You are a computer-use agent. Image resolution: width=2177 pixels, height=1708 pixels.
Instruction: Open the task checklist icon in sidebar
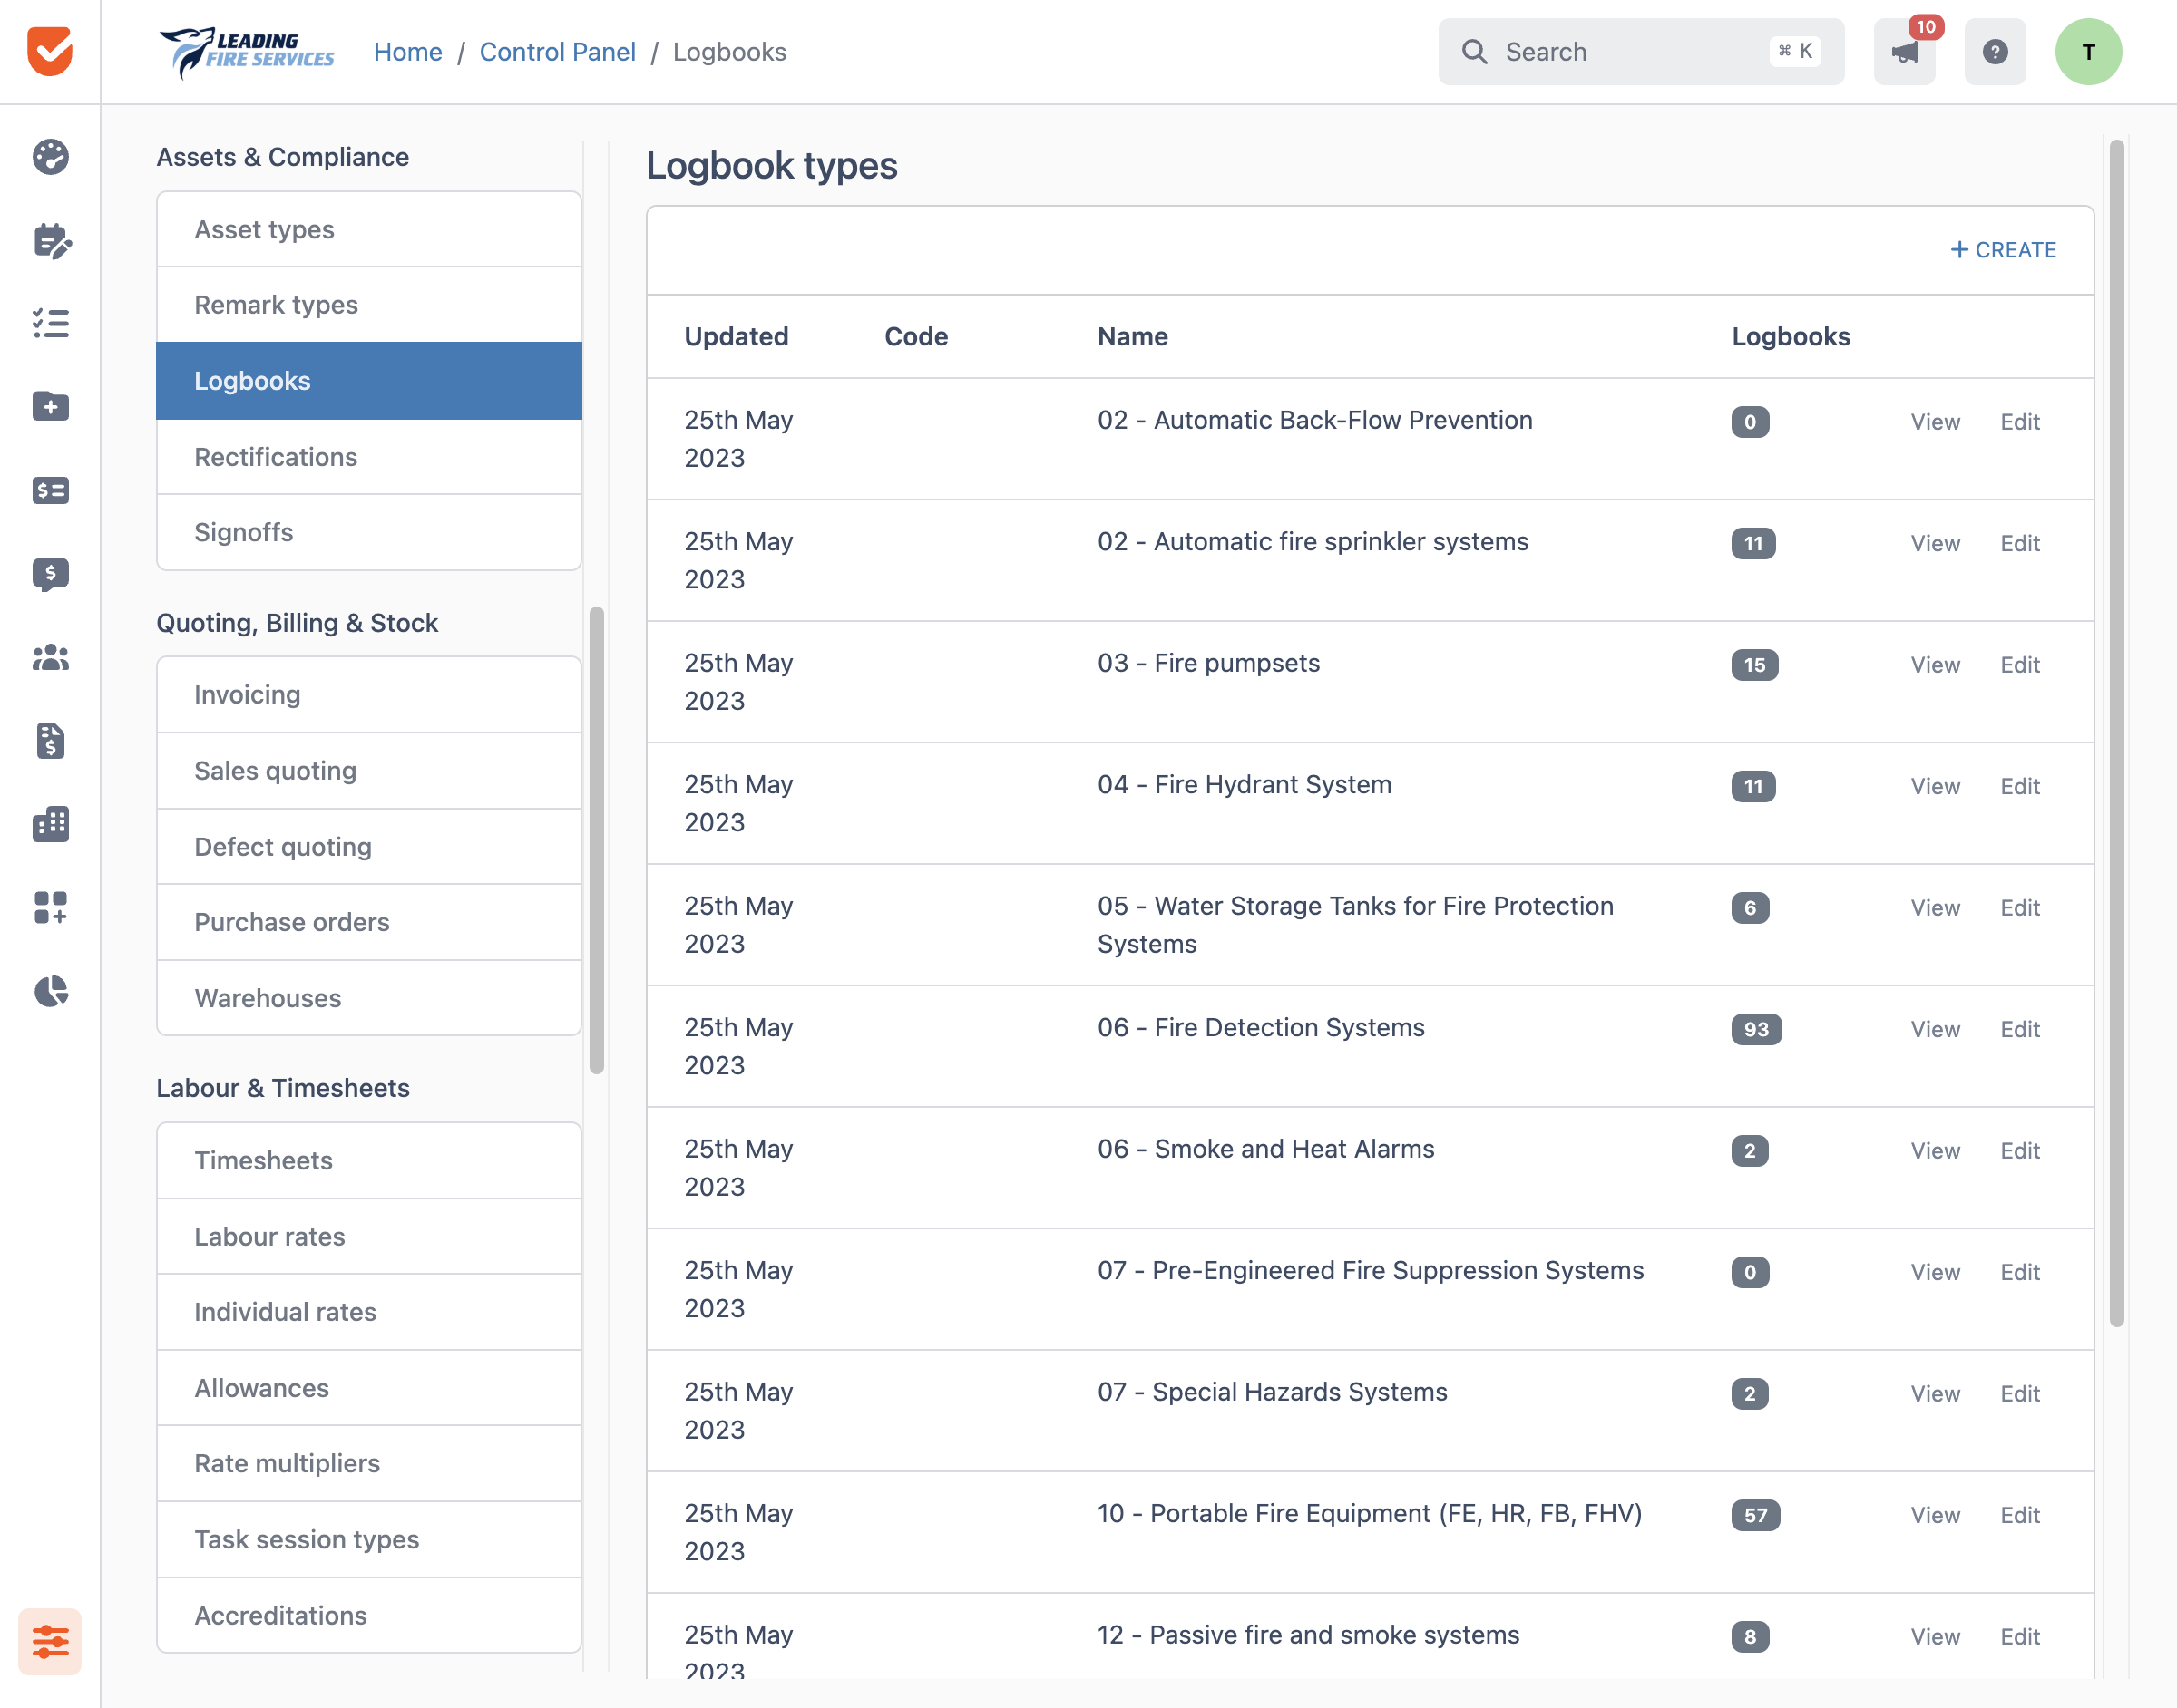click(50, 323)
